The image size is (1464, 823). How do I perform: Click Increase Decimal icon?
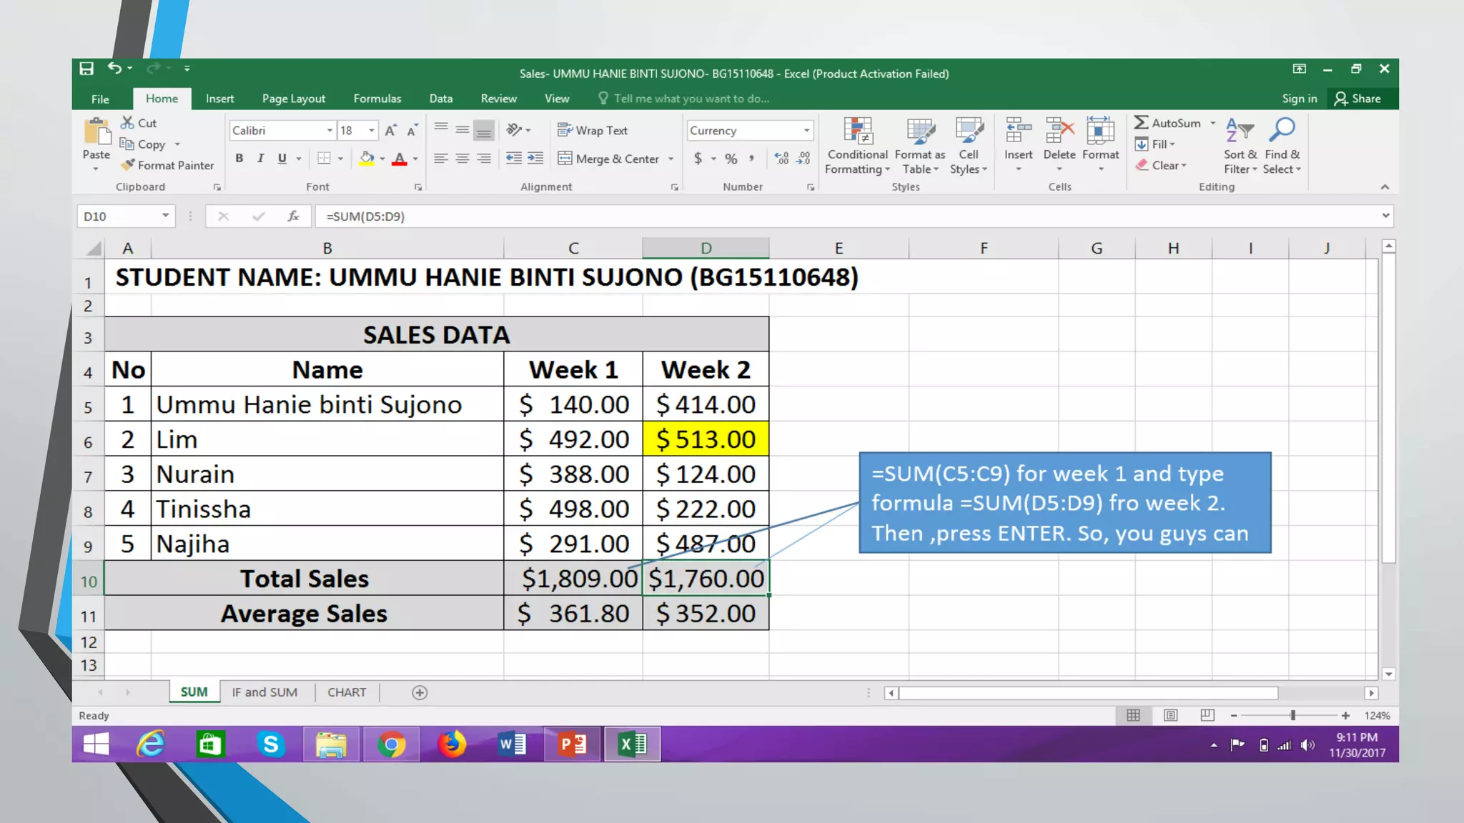click(782, 159)
